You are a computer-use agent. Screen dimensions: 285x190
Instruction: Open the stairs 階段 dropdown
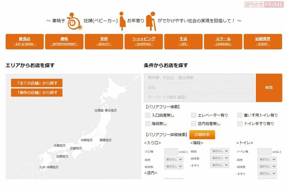(x=220, y=151)
